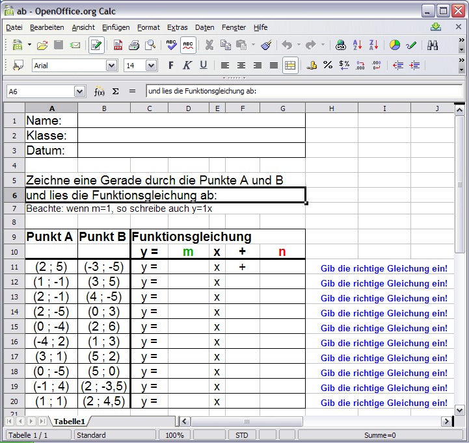Open the Extras menu
Viewport: 469px width, 443px height.
[x=177, y=27]
